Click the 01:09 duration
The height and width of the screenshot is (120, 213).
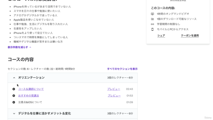(x=129, y=102)
